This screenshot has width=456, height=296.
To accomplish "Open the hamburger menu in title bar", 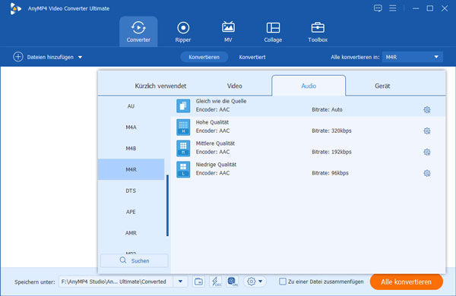I will [x=393, y=8].
